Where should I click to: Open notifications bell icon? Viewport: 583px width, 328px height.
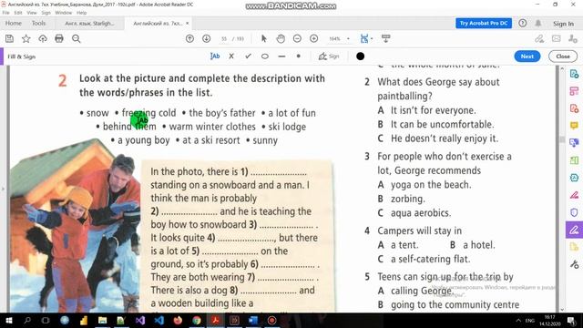tap(538, 23)
